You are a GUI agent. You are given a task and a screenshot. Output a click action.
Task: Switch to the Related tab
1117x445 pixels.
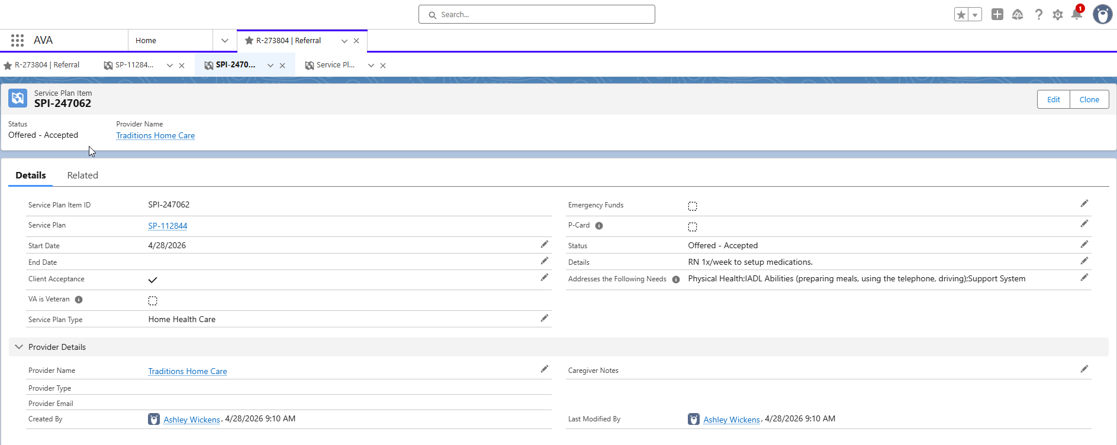click(83, 176)
